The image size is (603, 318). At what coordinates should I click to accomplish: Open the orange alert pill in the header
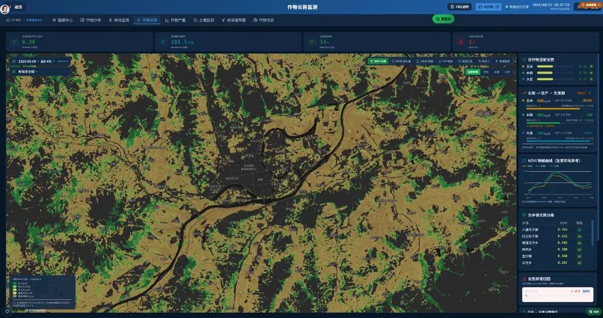click(591, 5)
